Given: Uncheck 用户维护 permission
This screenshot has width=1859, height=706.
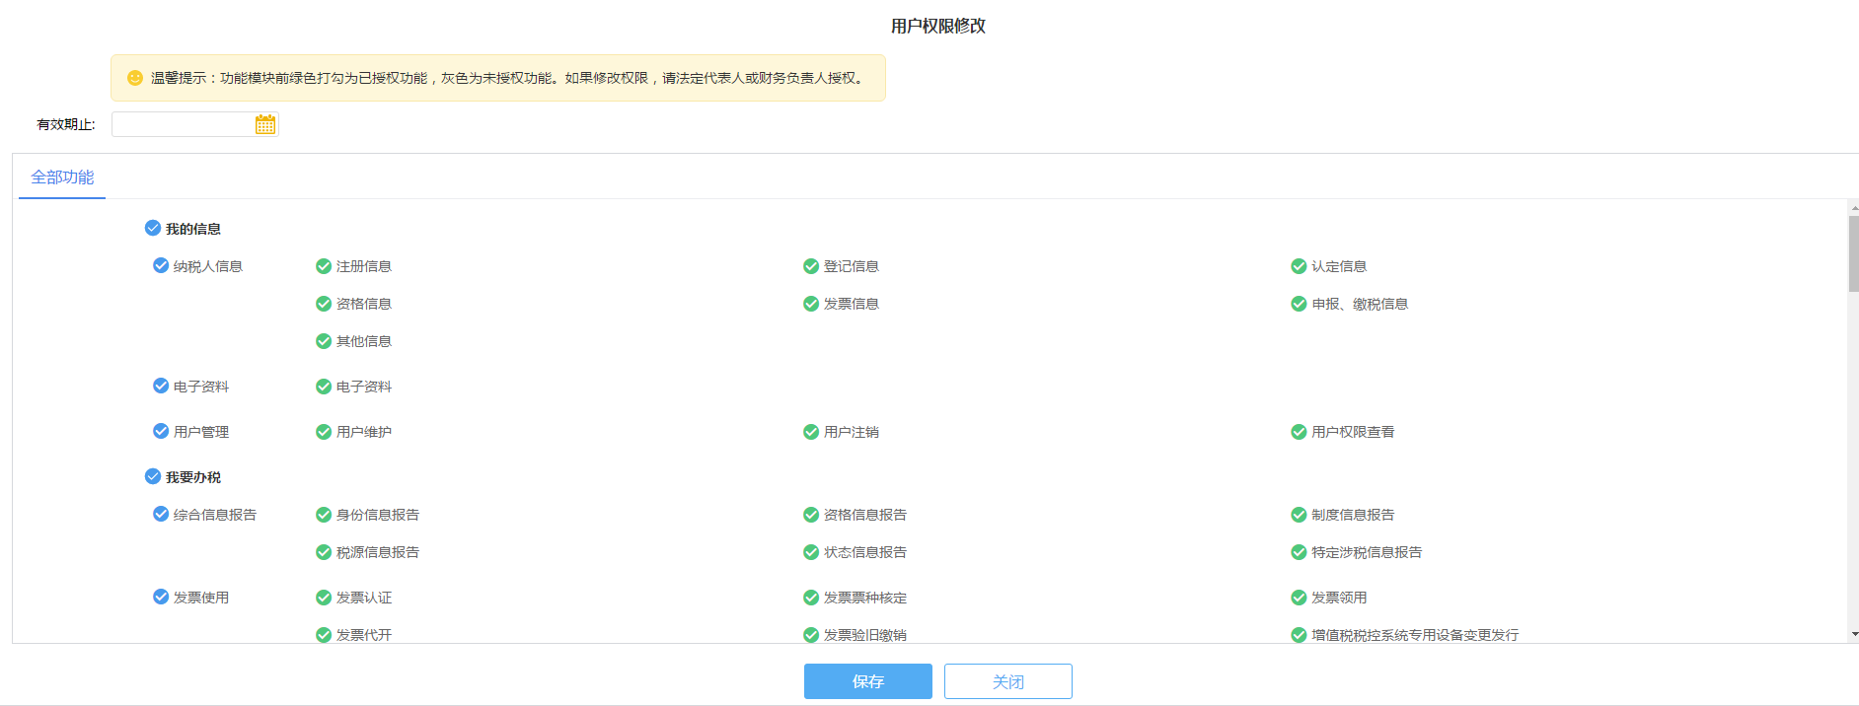Looking at the screenshot, I should pos(324,432).
